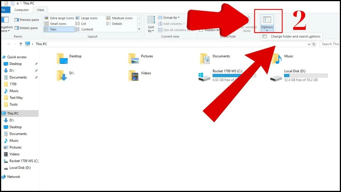
Task: Enable the Hidden items checkbox
Action: (201, 30)
